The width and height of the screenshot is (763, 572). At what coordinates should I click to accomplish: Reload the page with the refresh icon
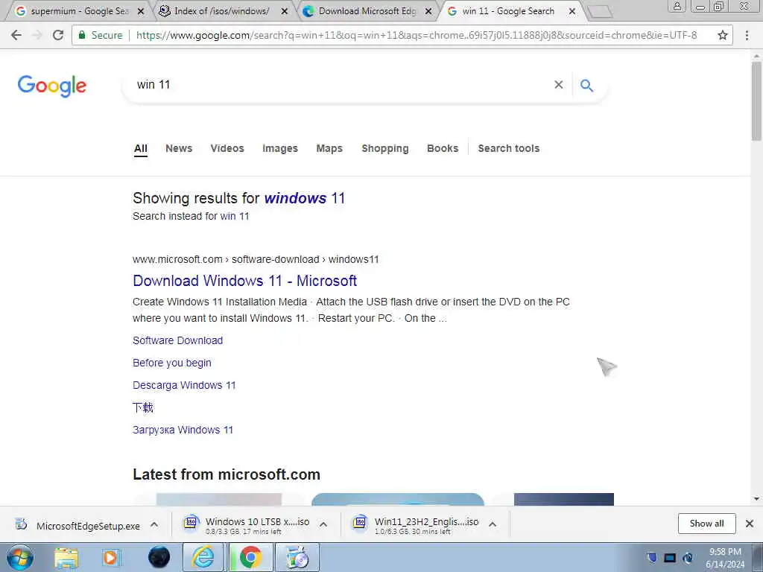point(58,35)
